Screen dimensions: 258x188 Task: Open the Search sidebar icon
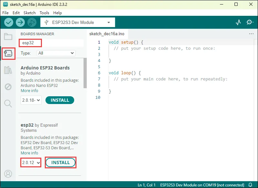[8, 103]
